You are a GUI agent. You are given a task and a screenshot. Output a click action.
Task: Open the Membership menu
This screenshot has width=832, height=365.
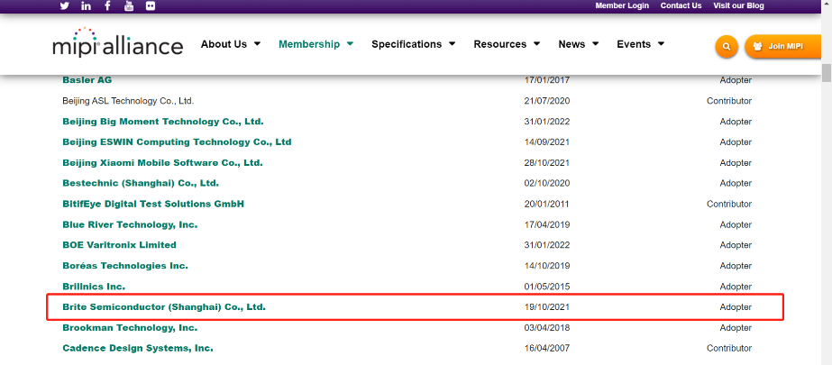coord(315,44)
